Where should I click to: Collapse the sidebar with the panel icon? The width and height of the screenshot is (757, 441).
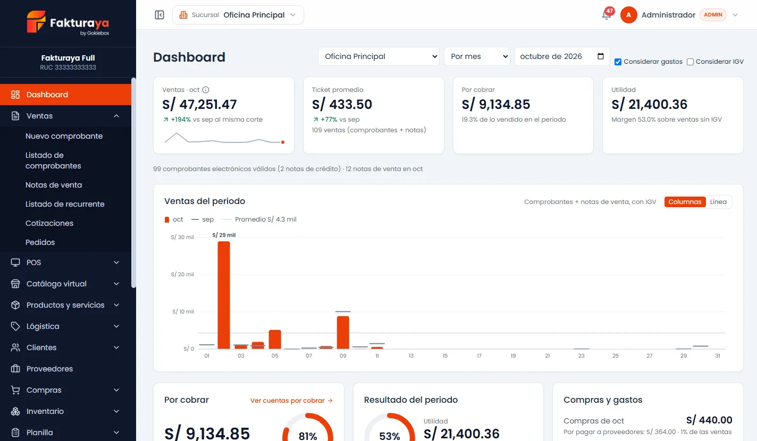[x=159, y=15]
